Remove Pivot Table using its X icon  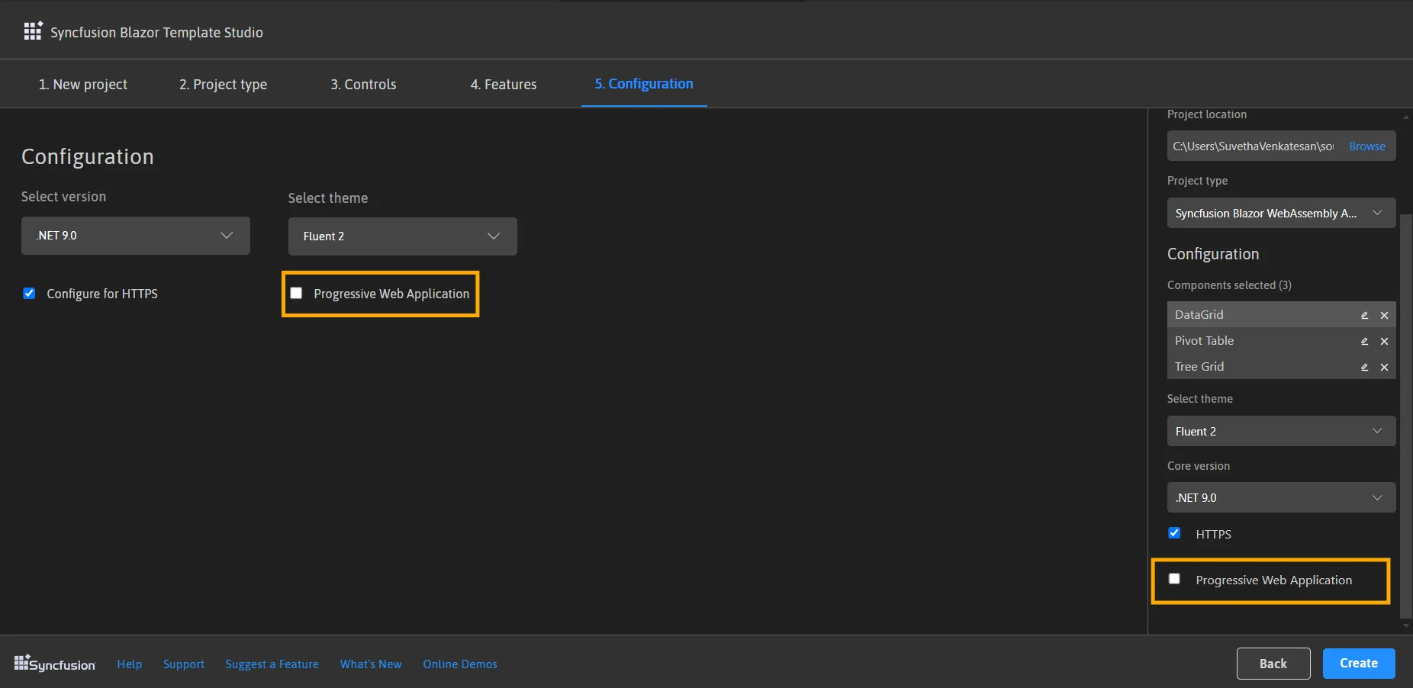coord(1385,341)
